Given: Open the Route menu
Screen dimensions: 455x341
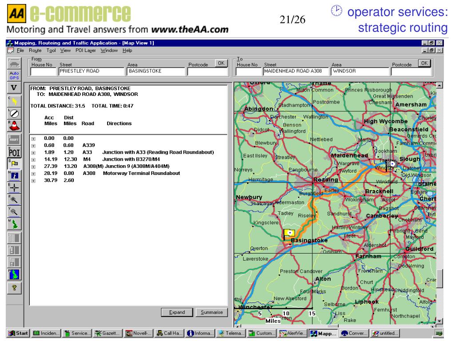Looking at the screenshot, I should [35, 51].
